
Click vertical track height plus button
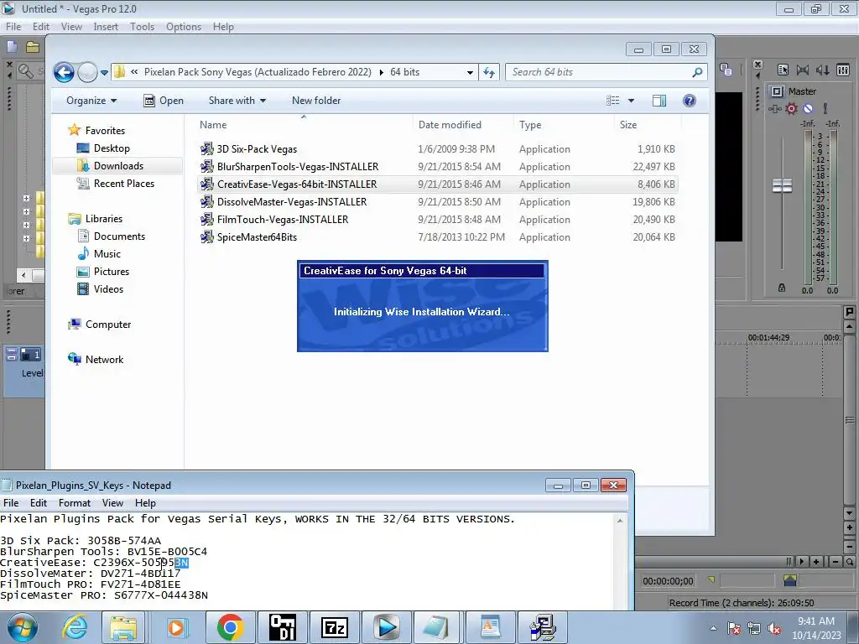tap(850, 528)
